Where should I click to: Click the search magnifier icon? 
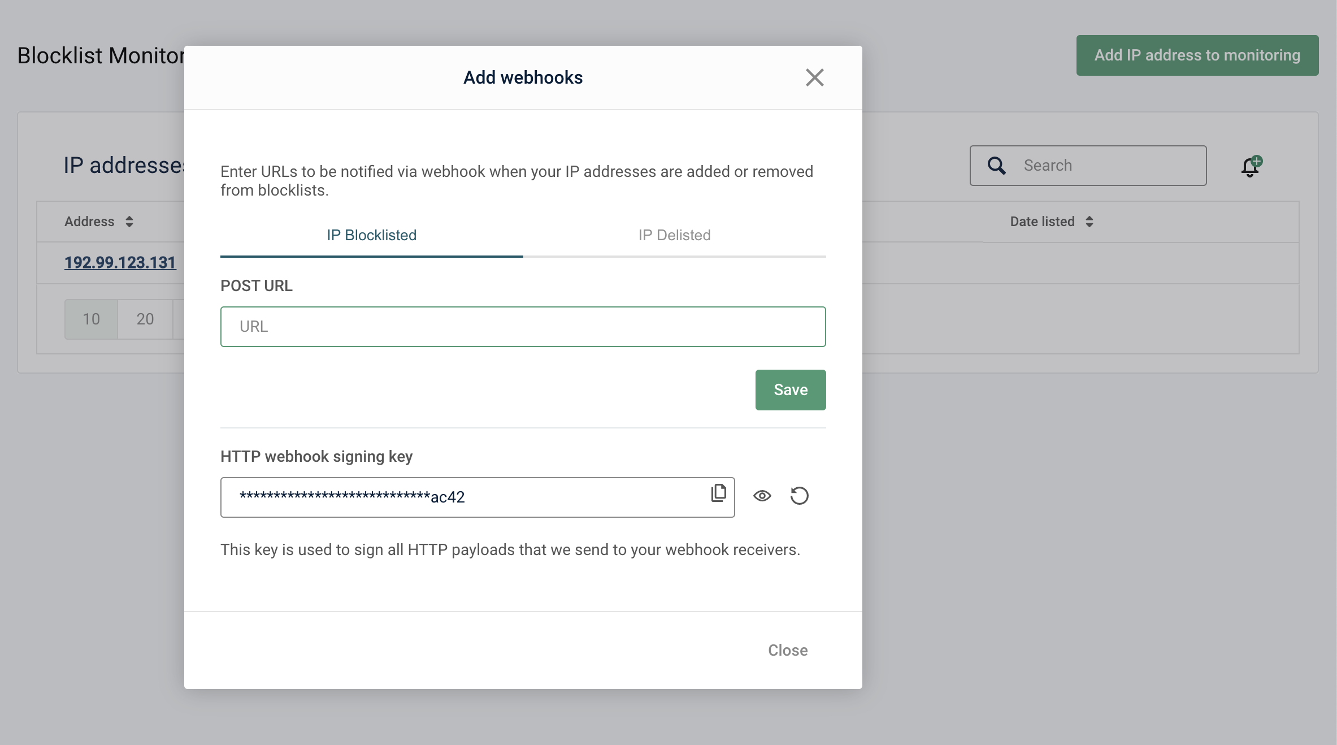tap(996, 166)
